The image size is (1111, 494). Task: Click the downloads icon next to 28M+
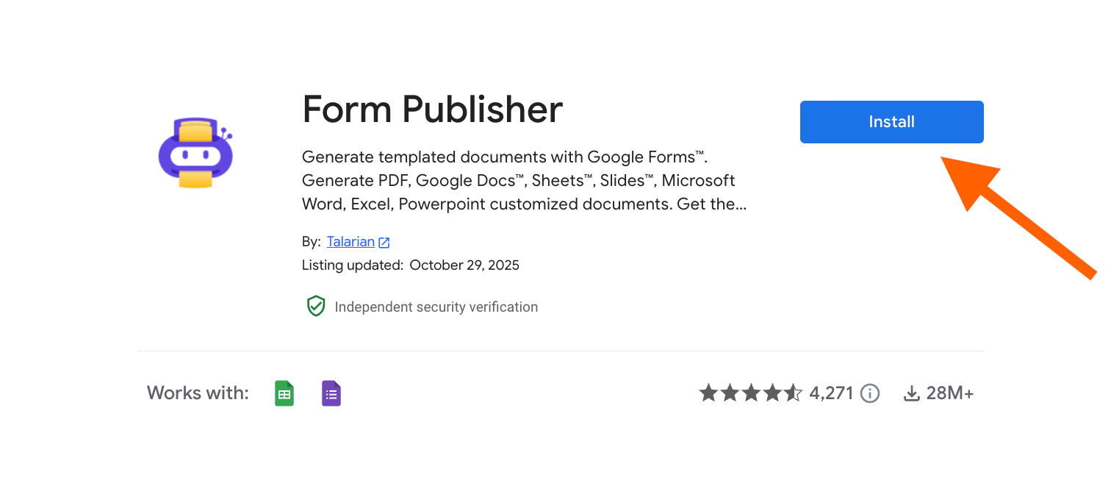pos(911,393)
